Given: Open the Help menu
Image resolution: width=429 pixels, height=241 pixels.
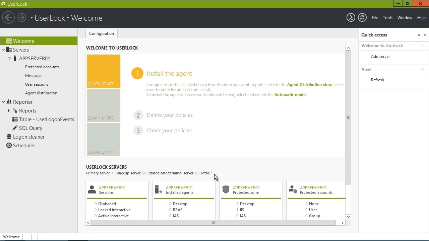Looking at the screenshot, I should click(x=421, y=18).
